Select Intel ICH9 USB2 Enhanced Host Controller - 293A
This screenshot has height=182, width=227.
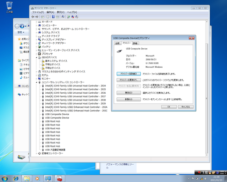coord(76,107)
